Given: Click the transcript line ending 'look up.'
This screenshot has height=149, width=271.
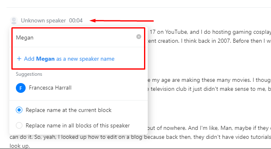Looking at the screenshot, I should point(20,146).
